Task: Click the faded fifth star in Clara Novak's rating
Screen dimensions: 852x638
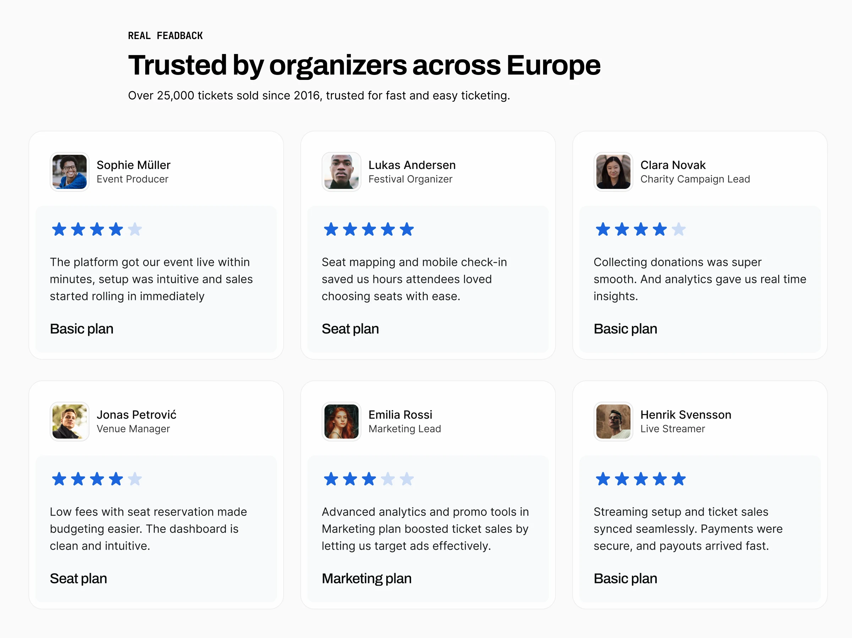Action: [679, 229]
